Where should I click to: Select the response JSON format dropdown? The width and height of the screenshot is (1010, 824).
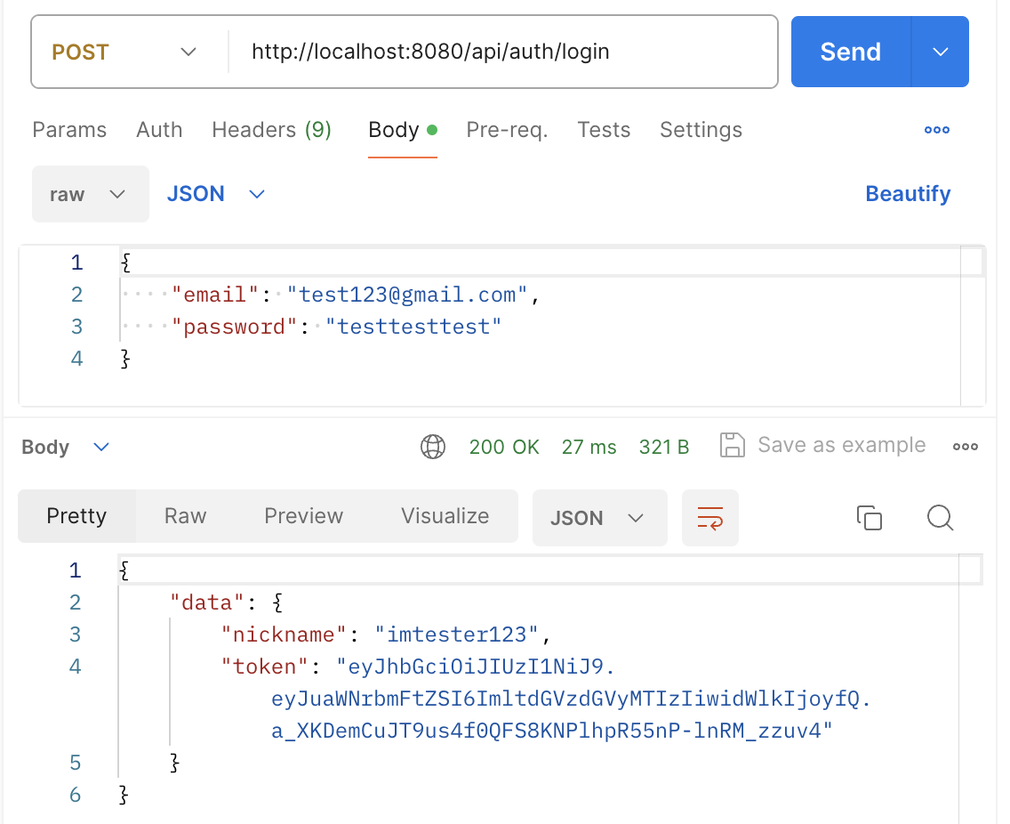[x=599, y=518]
